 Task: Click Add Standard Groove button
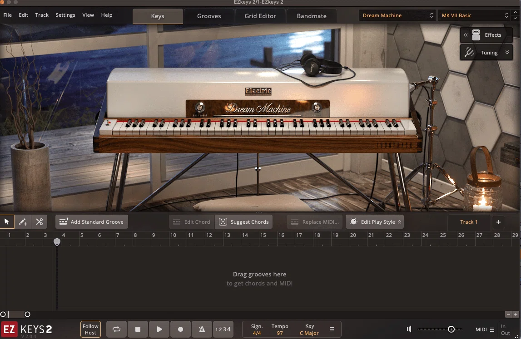pyautogui.click(x=91, y=222)
